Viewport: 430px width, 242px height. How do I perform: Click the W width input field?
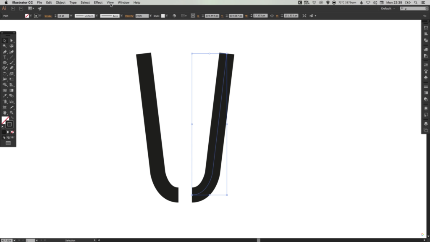coord(260,16)
